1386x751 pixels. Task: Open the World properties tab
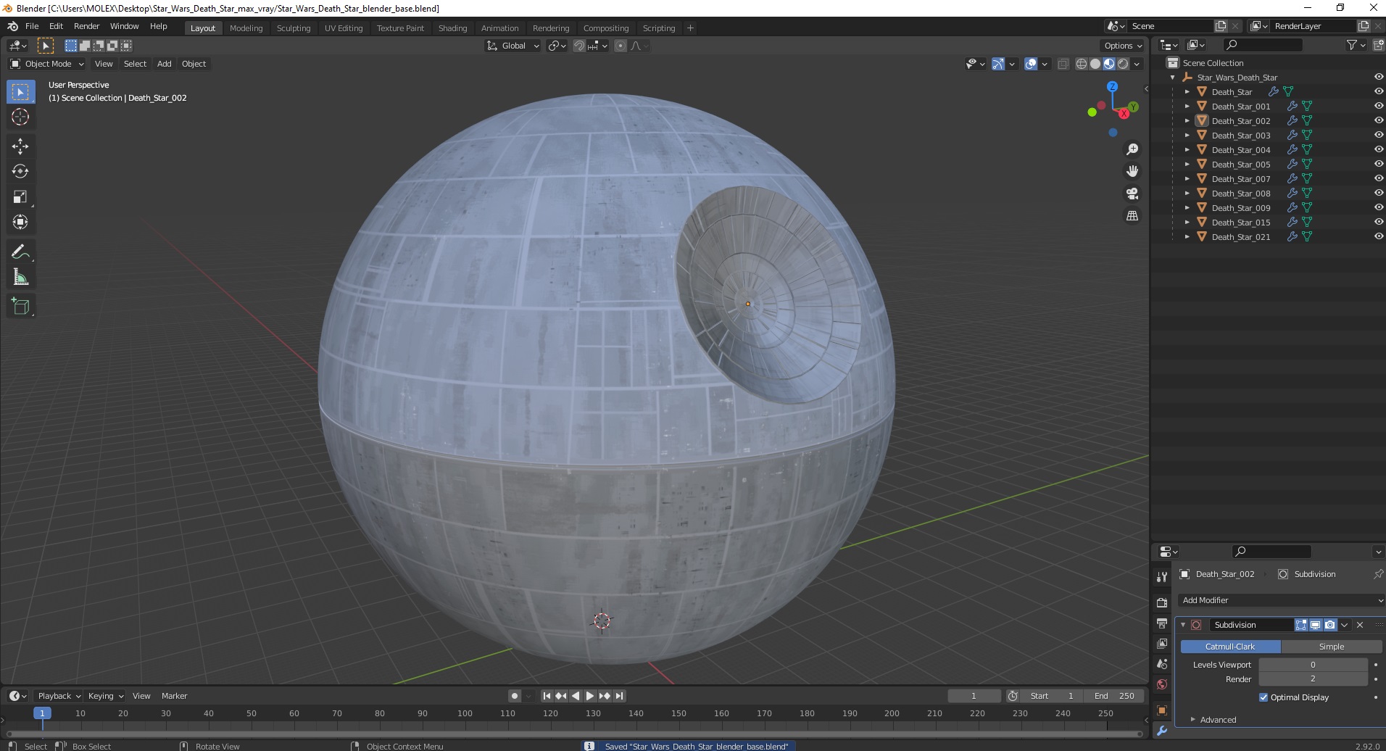point(1162,684)
